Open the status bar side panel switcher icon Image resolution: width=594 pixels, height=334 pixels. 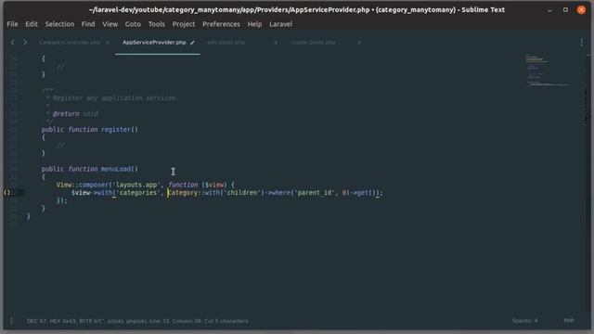[x=11, y=321]
